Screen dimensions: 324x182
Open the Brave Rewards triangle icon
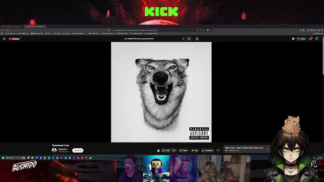(211, 30)
